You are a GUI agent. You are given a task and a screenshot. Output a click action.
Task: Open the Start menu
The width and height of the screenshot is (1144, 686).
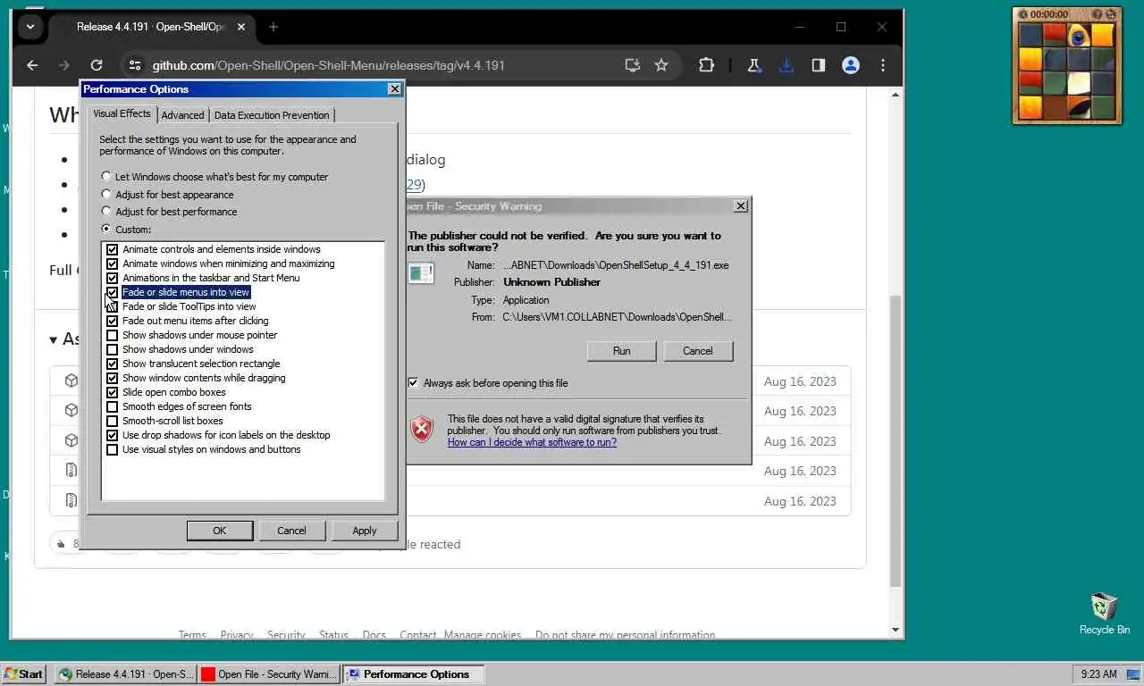tap(24, 674)
